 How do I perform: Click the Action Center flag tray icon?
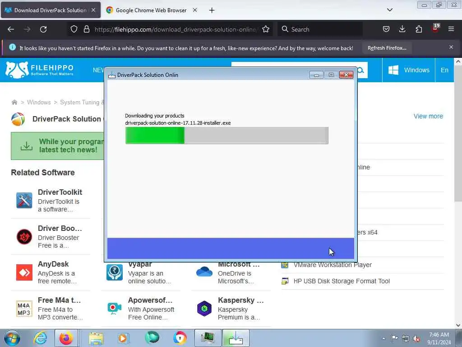click(x=394, y=338)
